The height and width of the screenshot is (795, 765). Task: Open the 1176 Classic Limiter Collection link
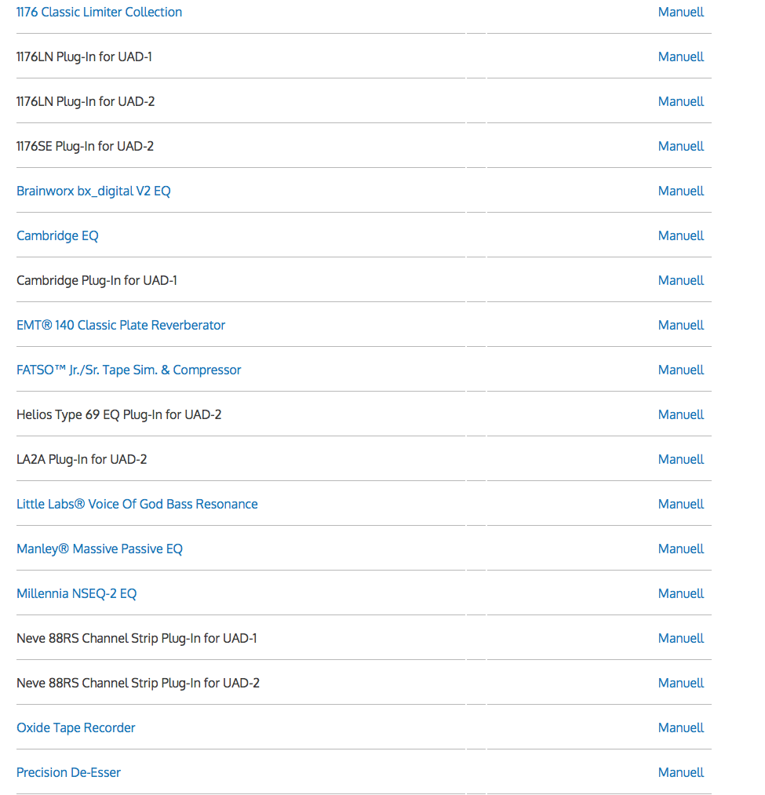[99, 12]
